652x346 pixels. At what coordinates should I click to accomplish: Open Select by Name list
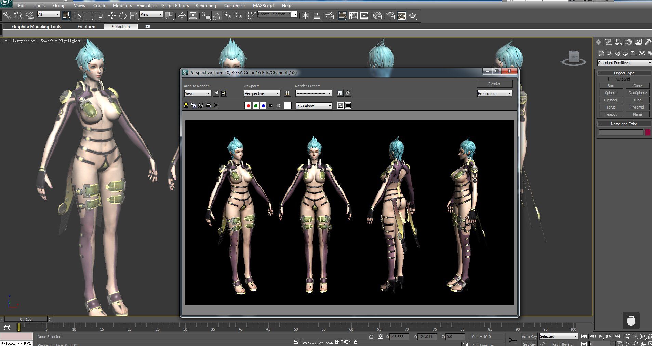(x=77, y=15)
